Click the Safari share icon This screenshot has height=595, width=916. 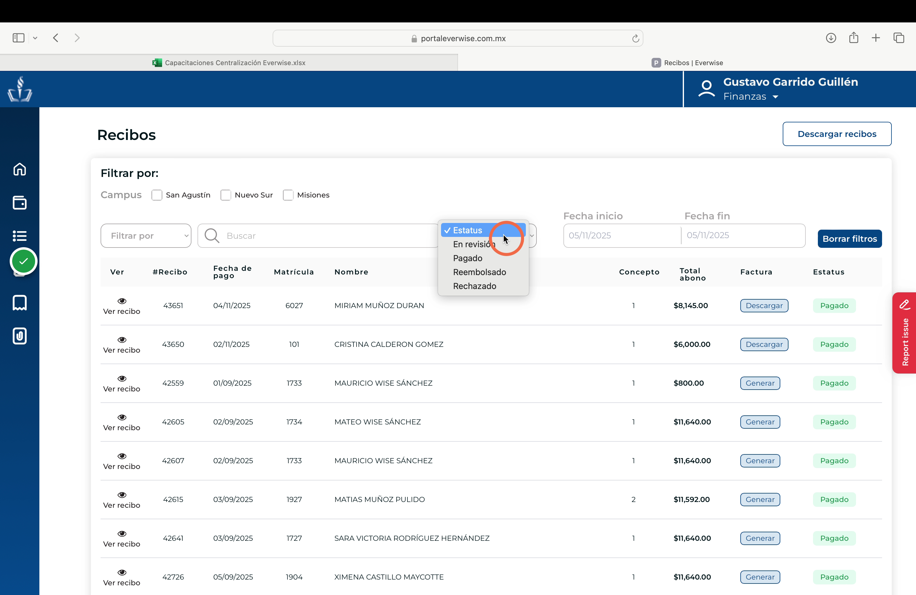(854, 37)
